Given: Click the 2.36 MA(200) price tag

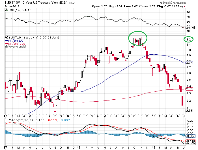Looking at the screenshot, I should click(189, 89).
